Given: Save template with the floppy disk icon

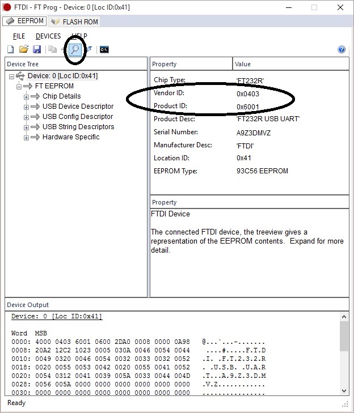Looking at the screenshot, I should (x=37, y=49).
